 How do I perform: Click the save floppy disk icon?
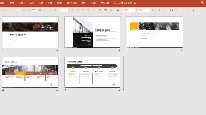(x=172, y=10)
